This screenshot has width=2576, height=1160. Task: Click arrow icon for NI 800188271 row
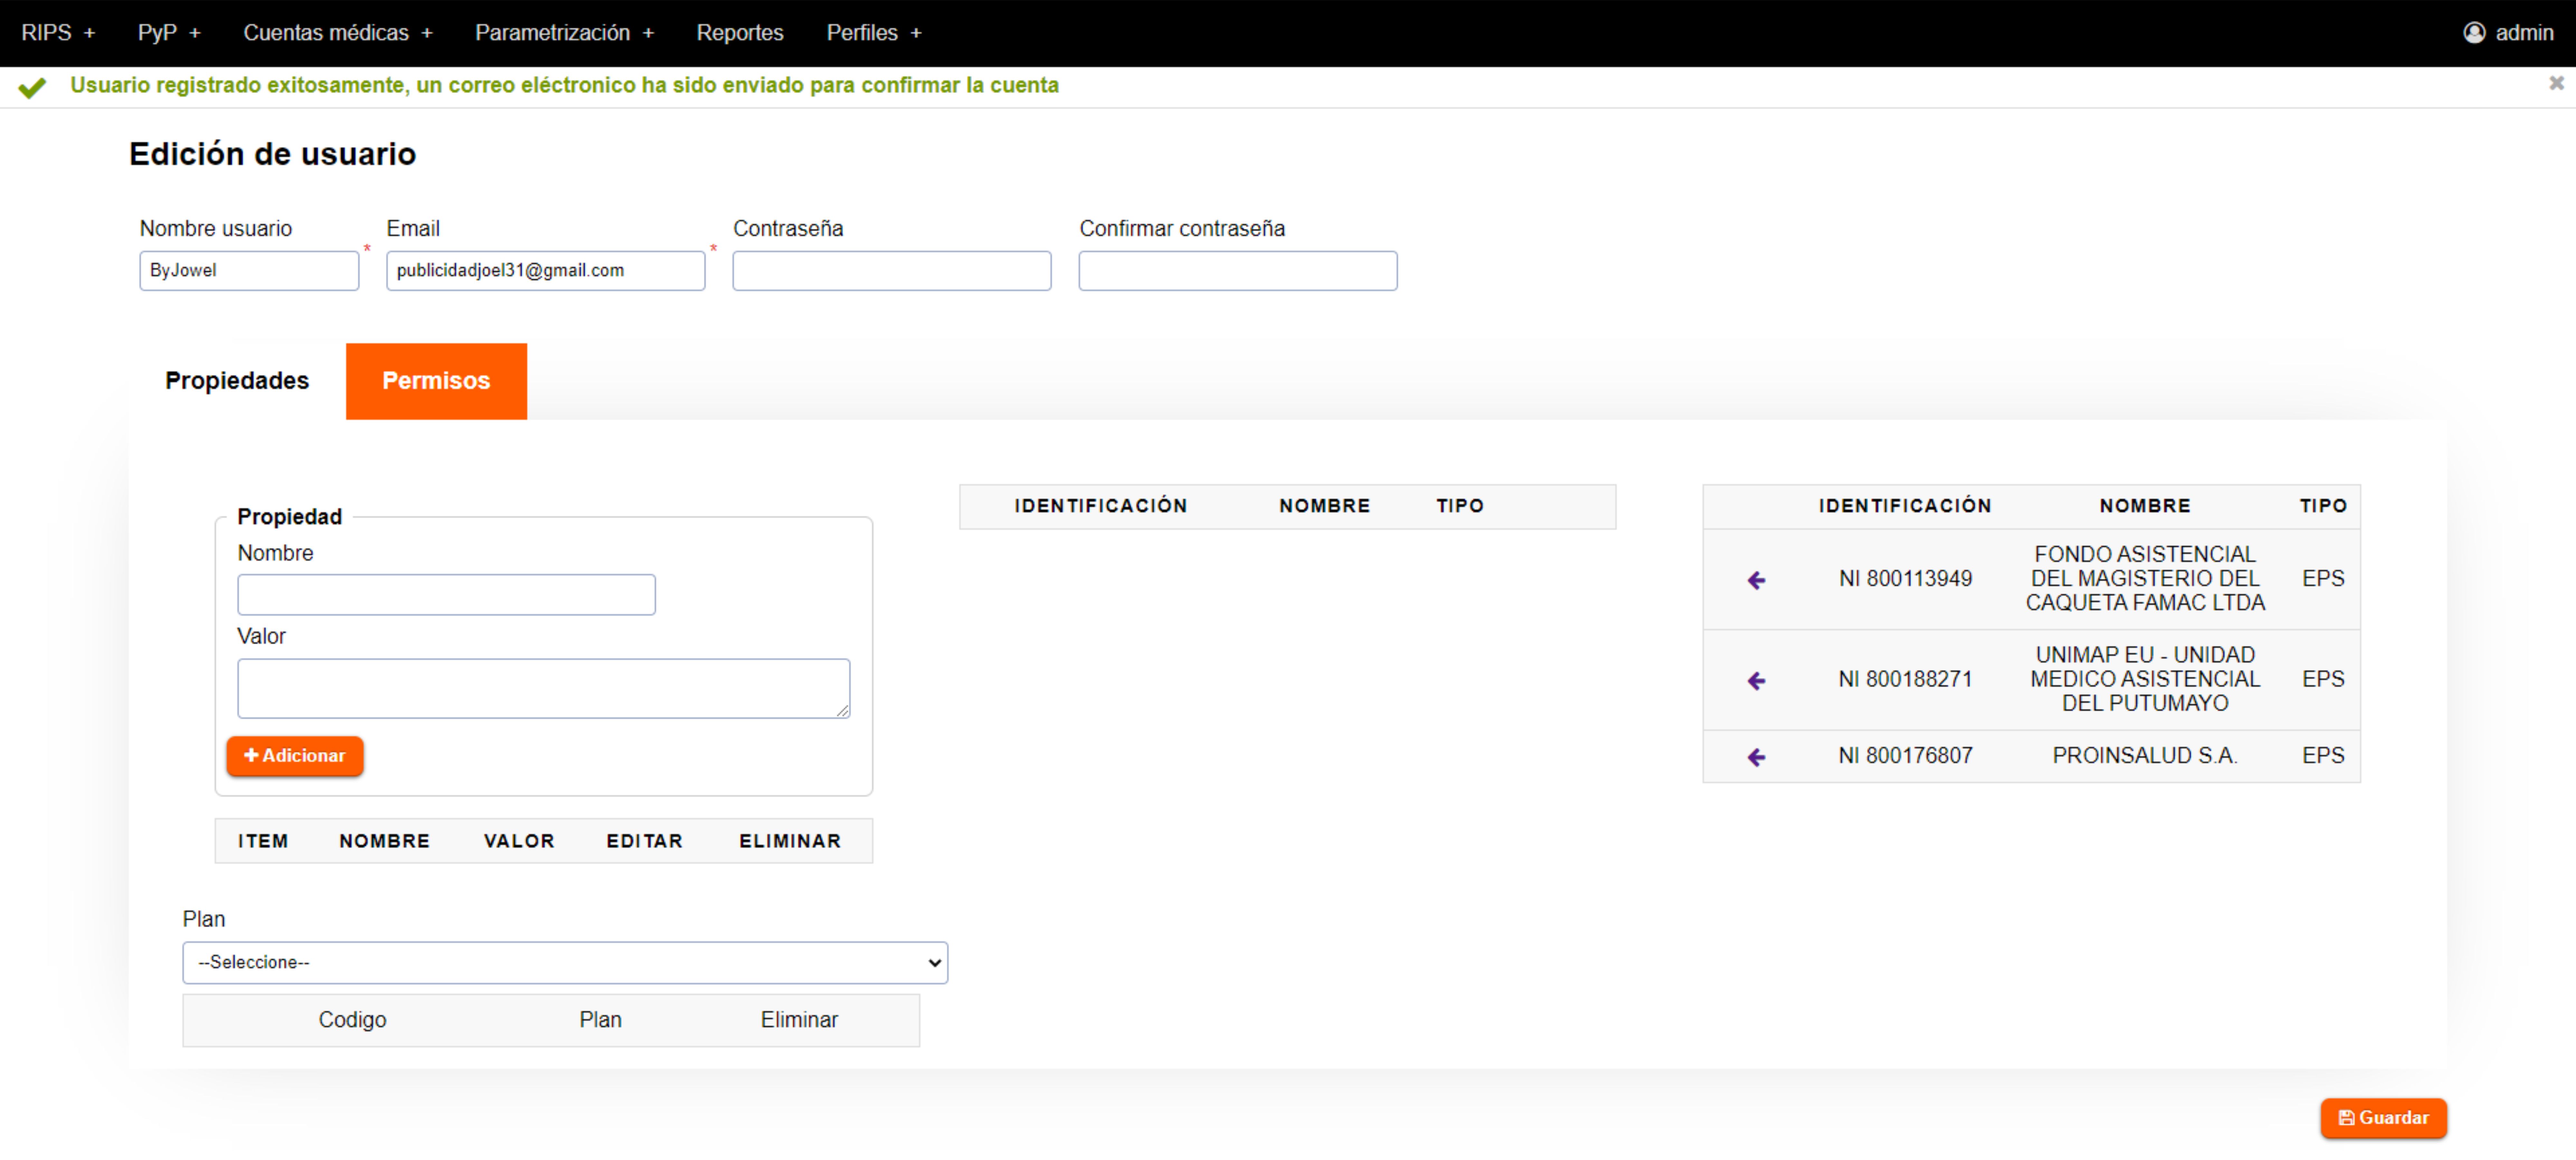[1756, 681]
